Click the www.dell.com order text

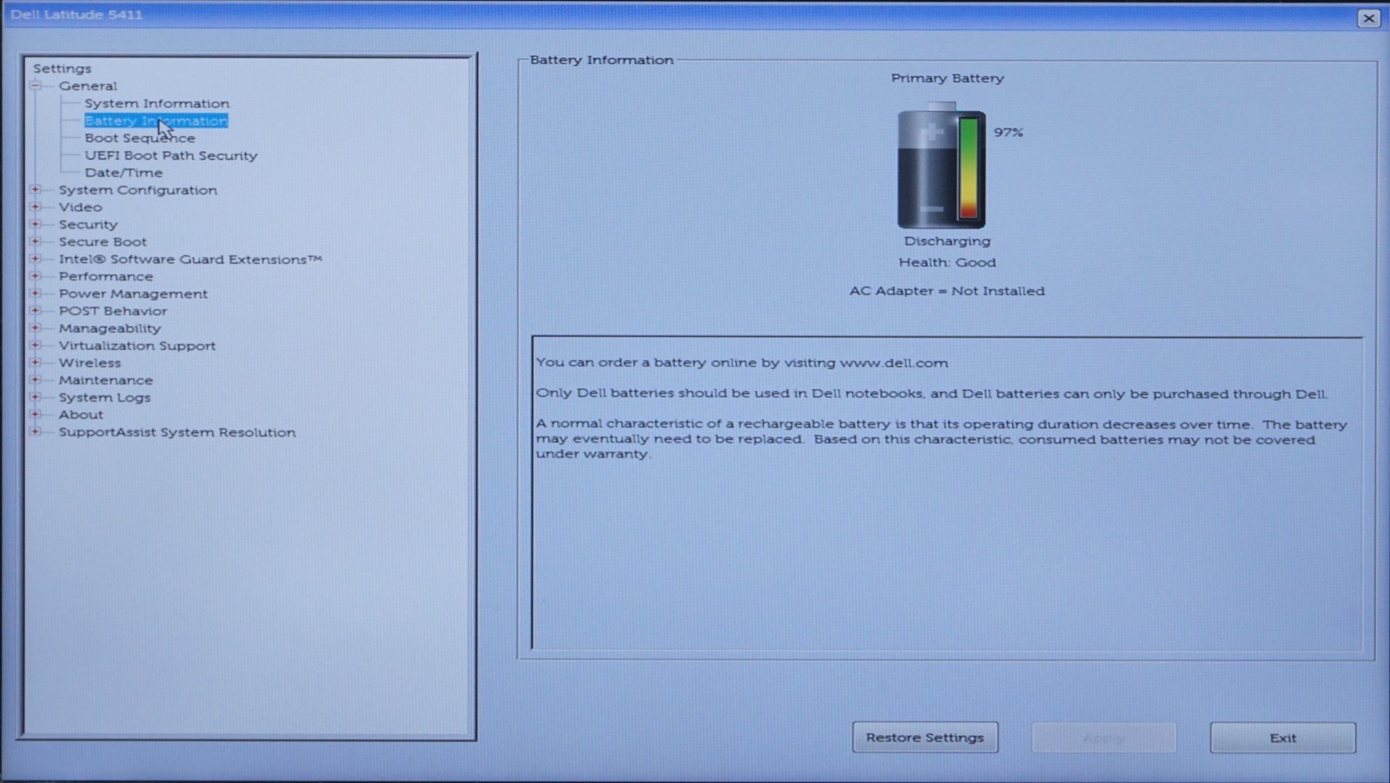(x=742, y=363)
